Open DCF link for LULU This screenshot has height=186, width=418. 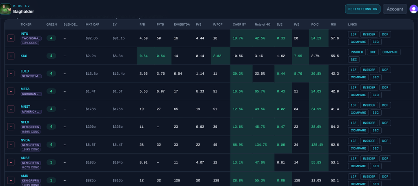tap(385, 70)
